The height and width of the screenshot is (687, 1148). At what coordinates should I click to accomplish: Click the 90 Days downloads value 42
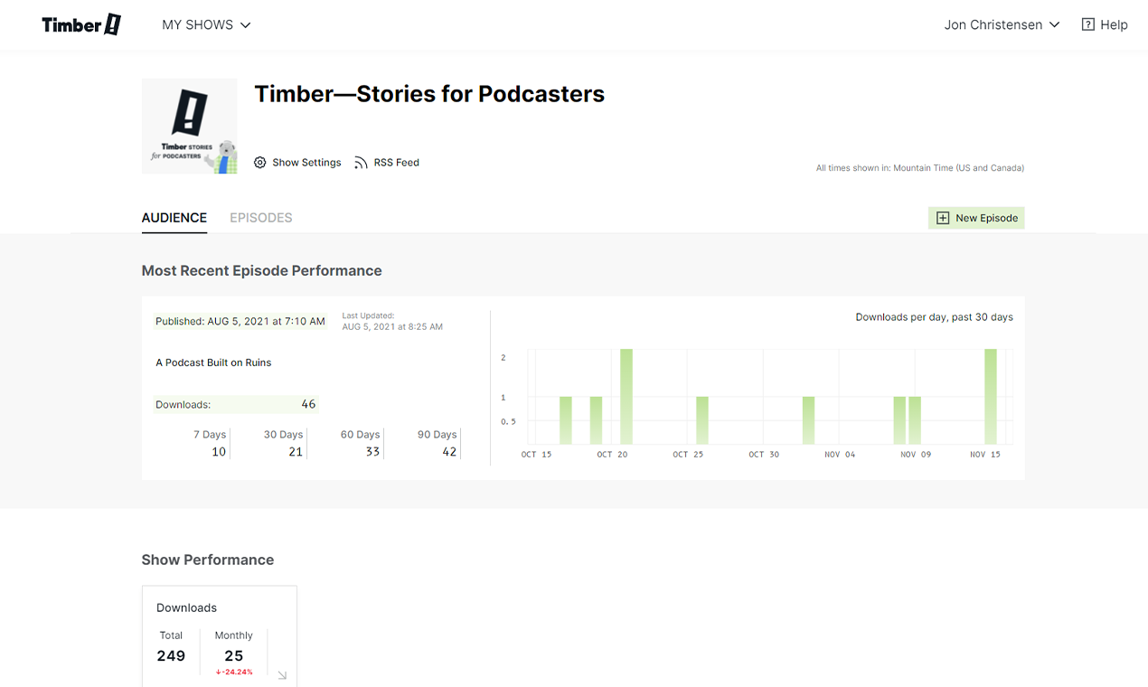click(x=449, y=452)
